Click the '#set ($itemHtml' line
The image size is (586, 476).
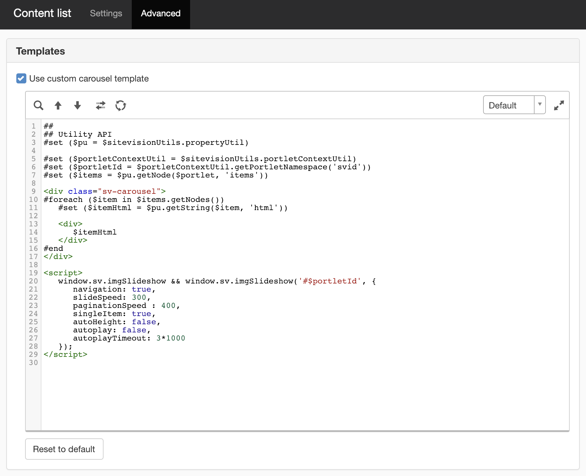(x=173, y=208)
